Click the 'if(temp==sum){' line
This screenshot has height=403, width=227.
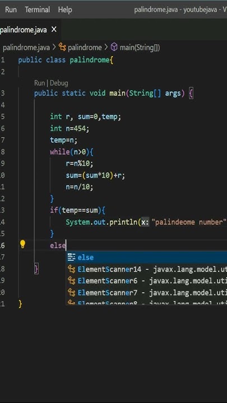tap(77, 210)
